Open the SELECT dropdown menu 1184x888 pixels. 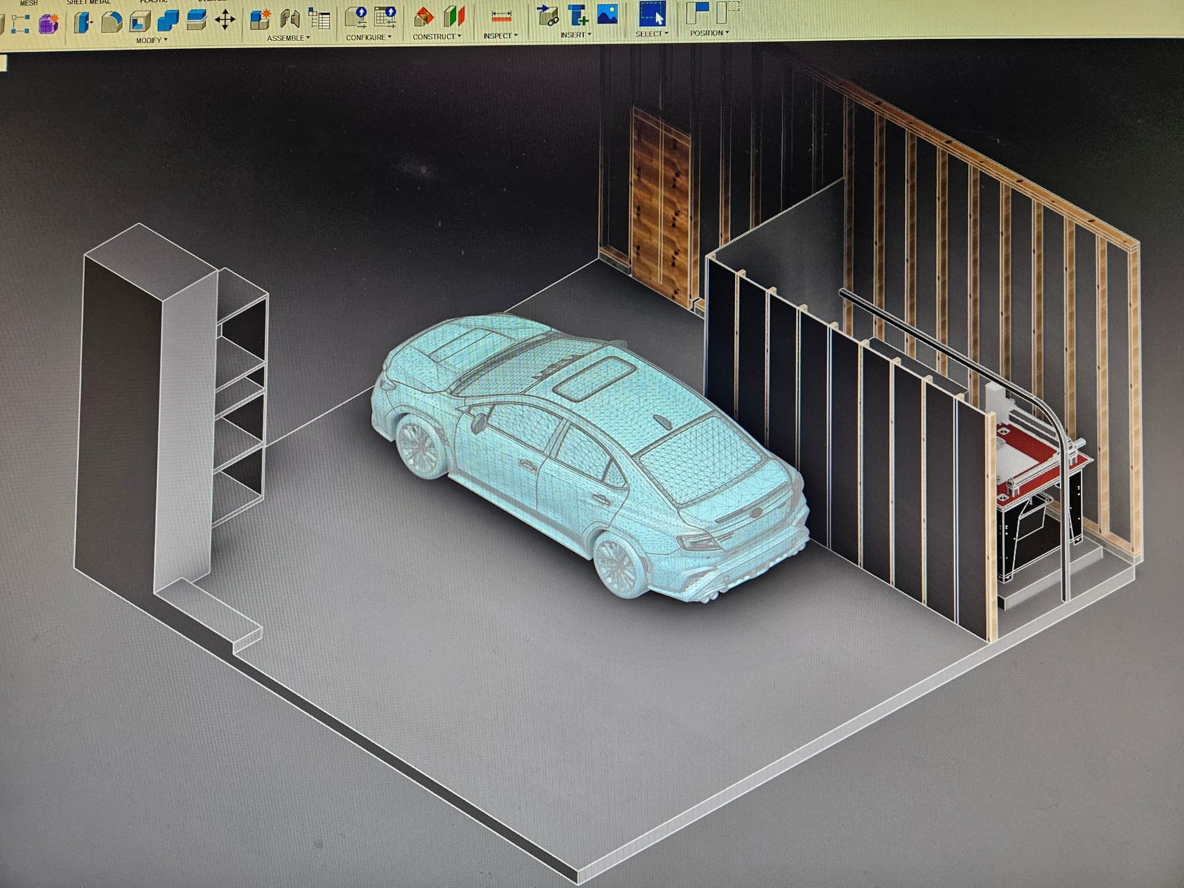(x=652, y=34)
